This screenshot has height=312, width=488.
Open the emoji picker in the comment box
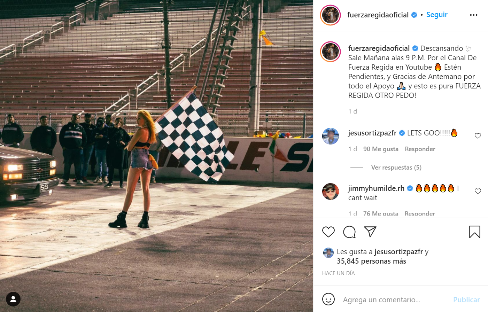(328, 299)
